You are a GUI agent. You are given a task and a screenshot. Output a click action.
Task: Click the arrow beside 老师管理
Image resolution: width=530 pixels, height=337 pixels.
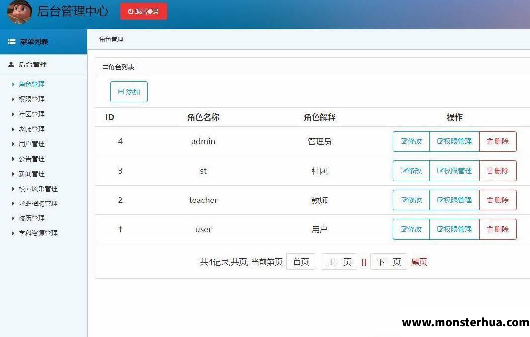tap(13, 129)
